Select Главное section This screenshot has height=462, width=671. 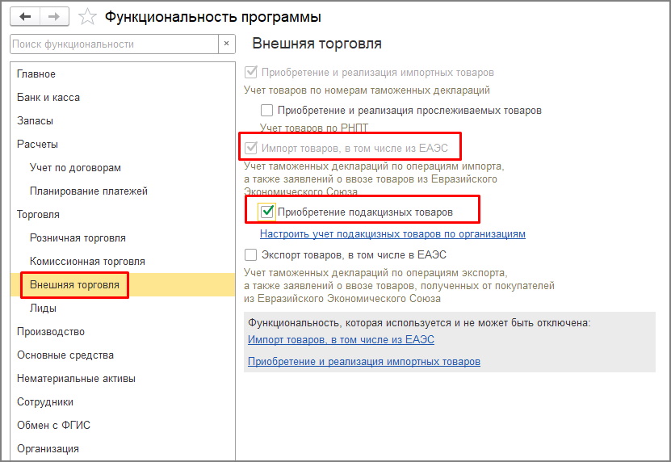click(x=123, y=74)
